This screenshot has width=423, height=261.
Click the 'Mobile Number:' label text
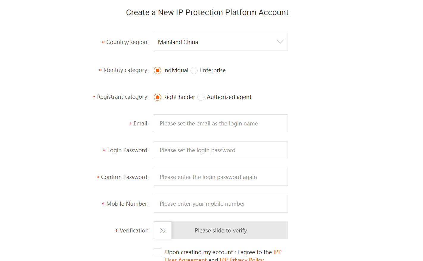click(x=127, y=204)
